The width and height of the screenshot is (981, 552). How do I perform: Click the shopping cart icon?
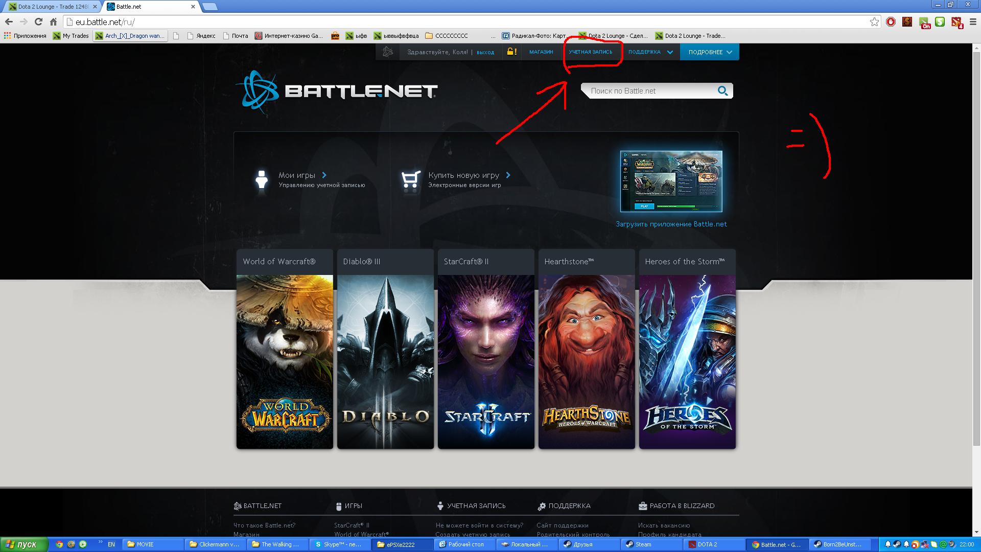click(411, 179)
